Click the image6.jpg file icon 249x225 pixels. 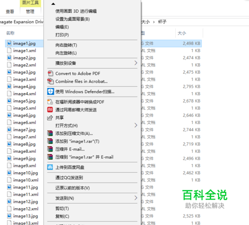9,115
